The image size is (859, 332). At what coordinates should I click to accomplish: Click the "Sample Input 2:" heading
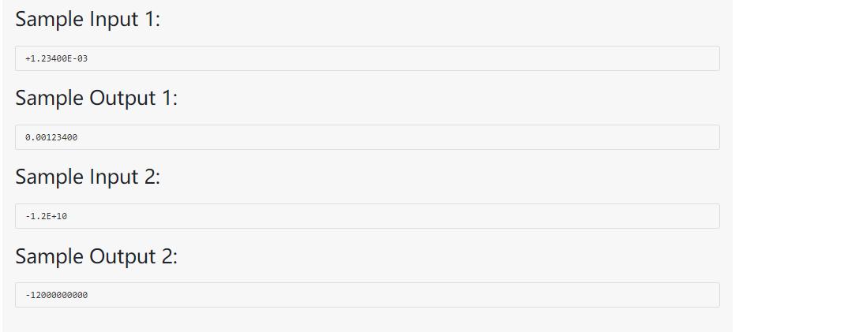[88, 177]
